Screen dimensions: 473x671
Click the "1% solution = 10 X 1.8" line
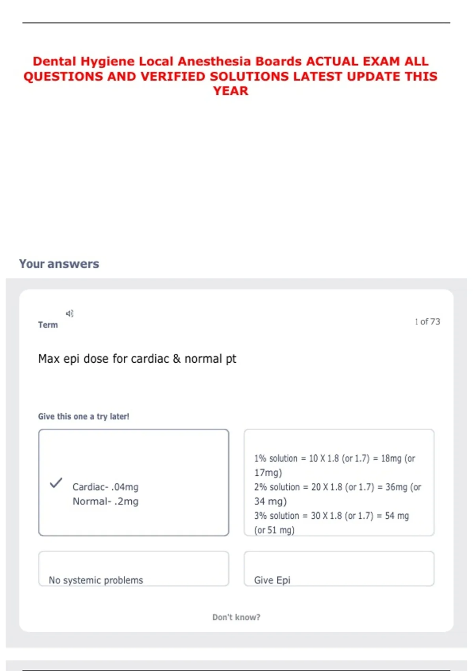(334, 459)
